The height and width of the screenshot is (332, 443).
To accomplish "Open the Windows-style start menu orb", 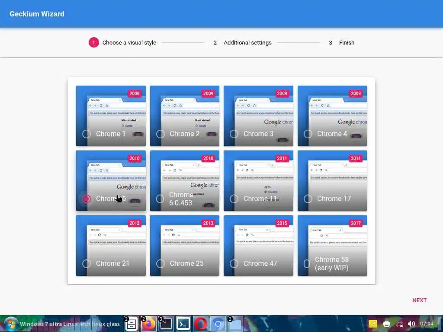I will click(10, 324).
